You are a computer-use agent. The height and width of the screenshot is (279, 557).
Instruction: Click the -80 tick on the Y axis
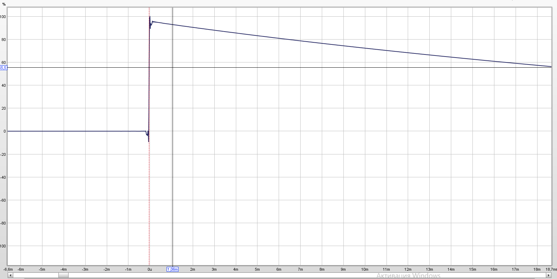click(3, 223)
